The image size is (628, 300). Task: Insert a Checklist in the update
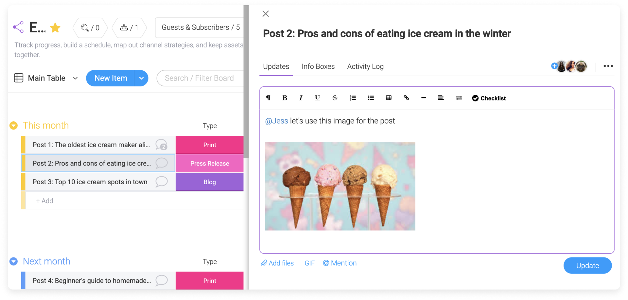(489, 98)
